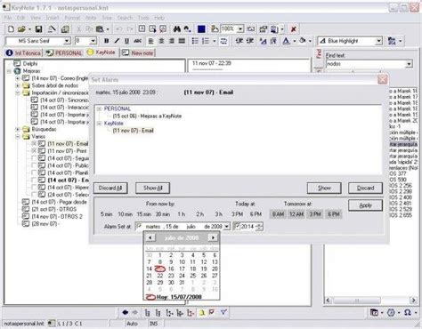
Task: Create a new file from toolbar
Action: click(11, 29)
